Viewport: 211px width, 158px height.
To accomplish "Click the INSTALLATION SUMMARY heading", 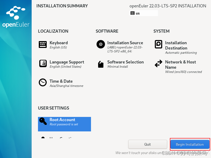I will [x=62, y=6].
